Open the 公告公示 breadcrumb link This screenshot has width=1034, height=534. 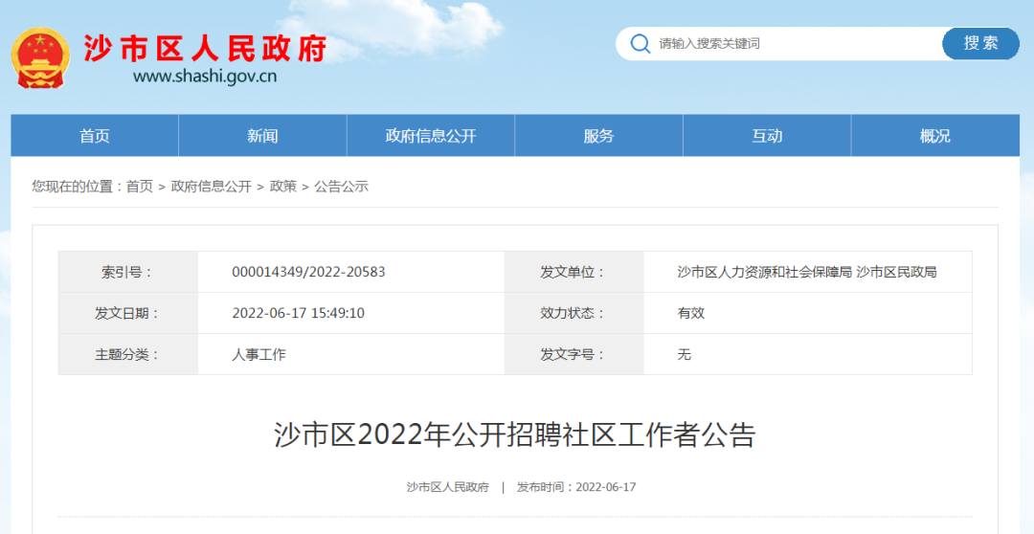342,187
